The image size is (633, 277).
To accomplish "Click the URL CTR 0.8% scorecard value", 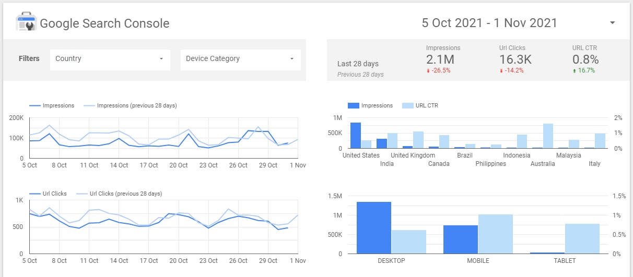I will tap(585, 59).
